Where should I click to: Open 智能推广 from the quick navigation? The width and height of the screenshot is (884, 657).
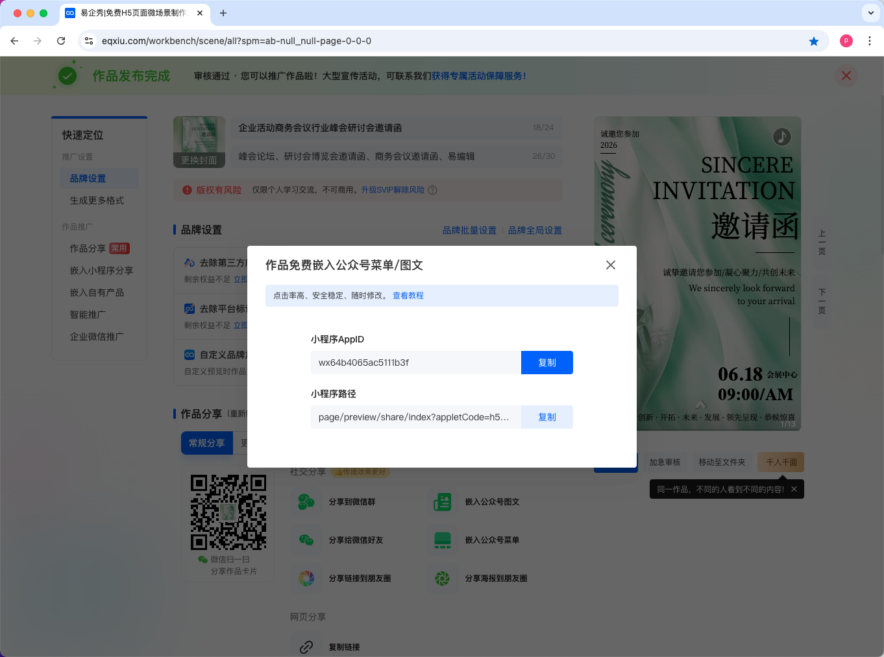coord(88,315)
